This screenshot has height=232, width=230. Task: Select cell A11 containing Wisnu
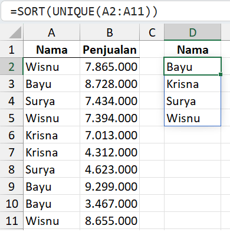pyautogui.click(x=51, y=220)
